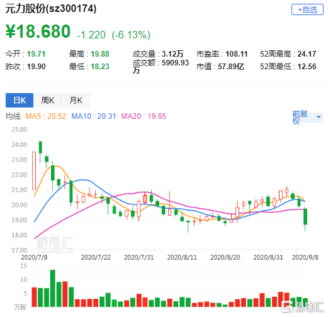Click the 均线 label
328x317 pixels.
coord(13,116)
